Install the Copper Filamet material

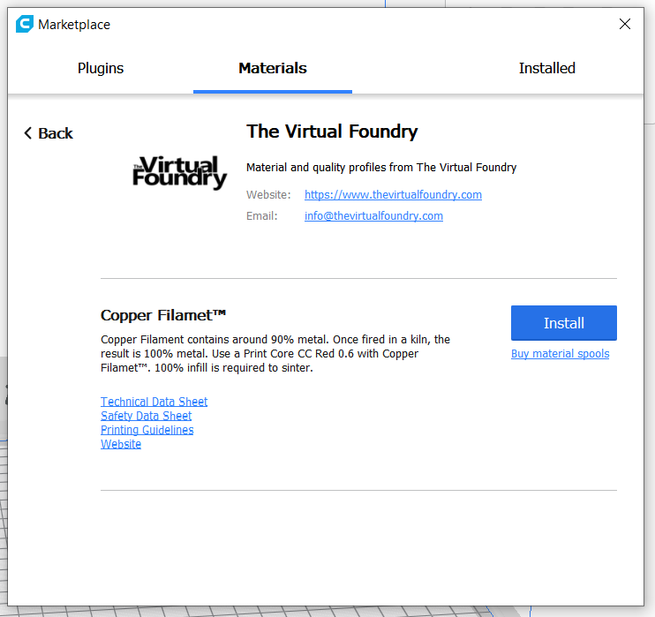click(x=563, y=323)
